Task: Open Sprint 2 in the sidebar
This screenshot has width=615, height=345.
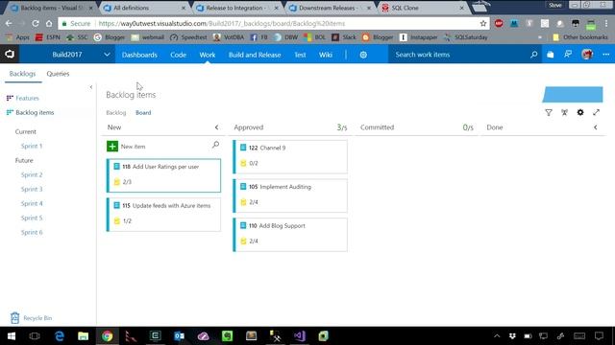Action: [32, 174]
